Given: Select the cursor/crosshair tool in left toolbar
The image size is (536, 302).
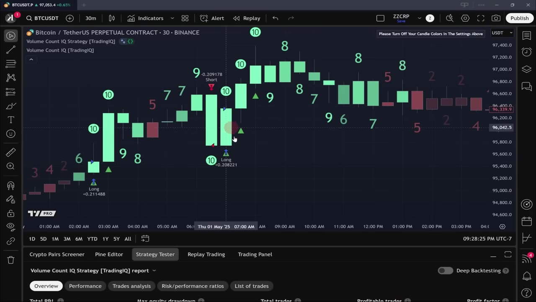Looking at the screenshot, I should (11, 36).
